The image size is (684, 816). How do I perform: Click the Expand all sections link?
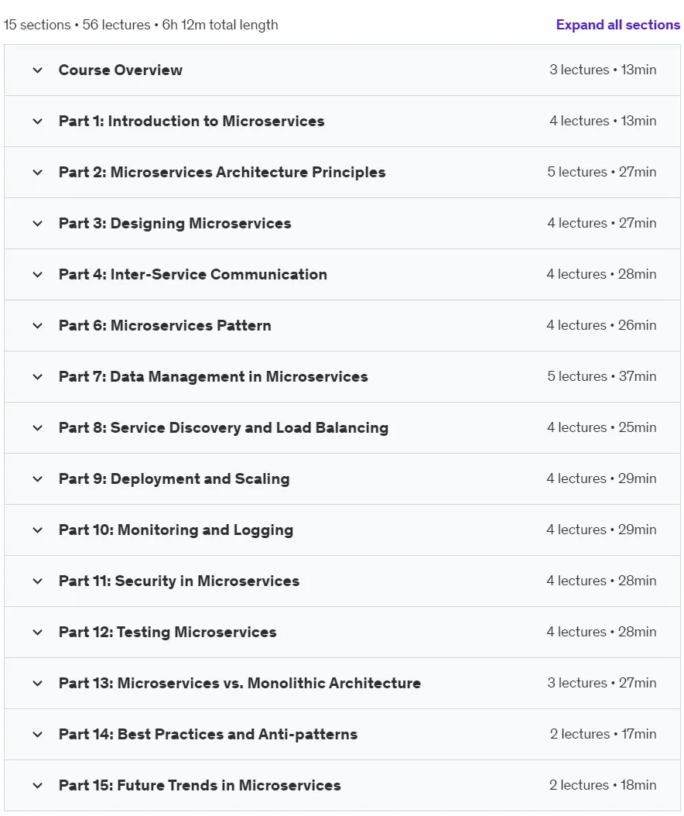[618, 25]
